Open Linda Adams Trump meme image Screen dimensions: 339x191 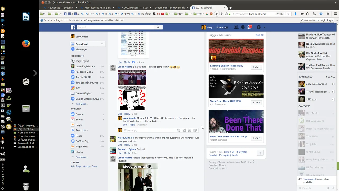[132, 90]
